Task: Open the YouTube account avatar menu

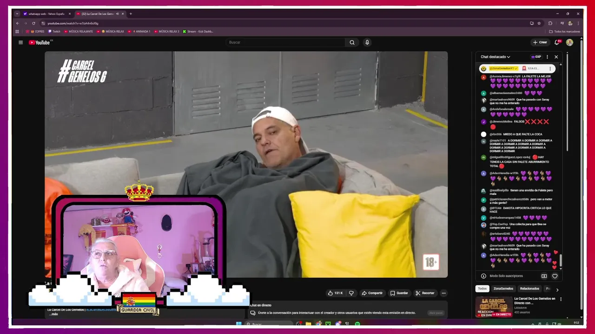Action: click(x=569, y=42)
